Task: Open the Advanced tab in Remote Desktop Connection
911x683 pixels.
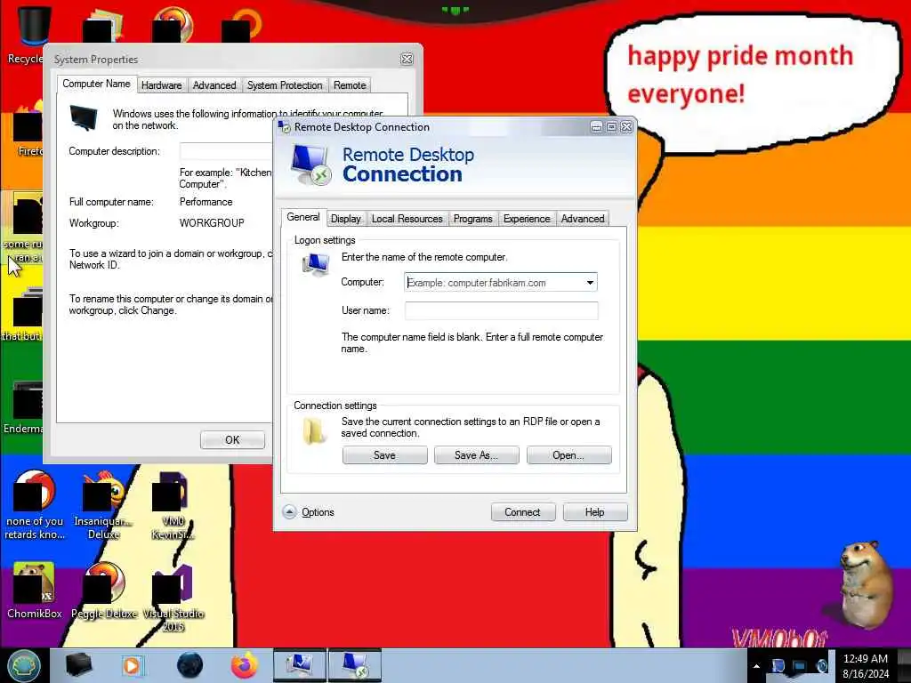Action: [582, 219]
